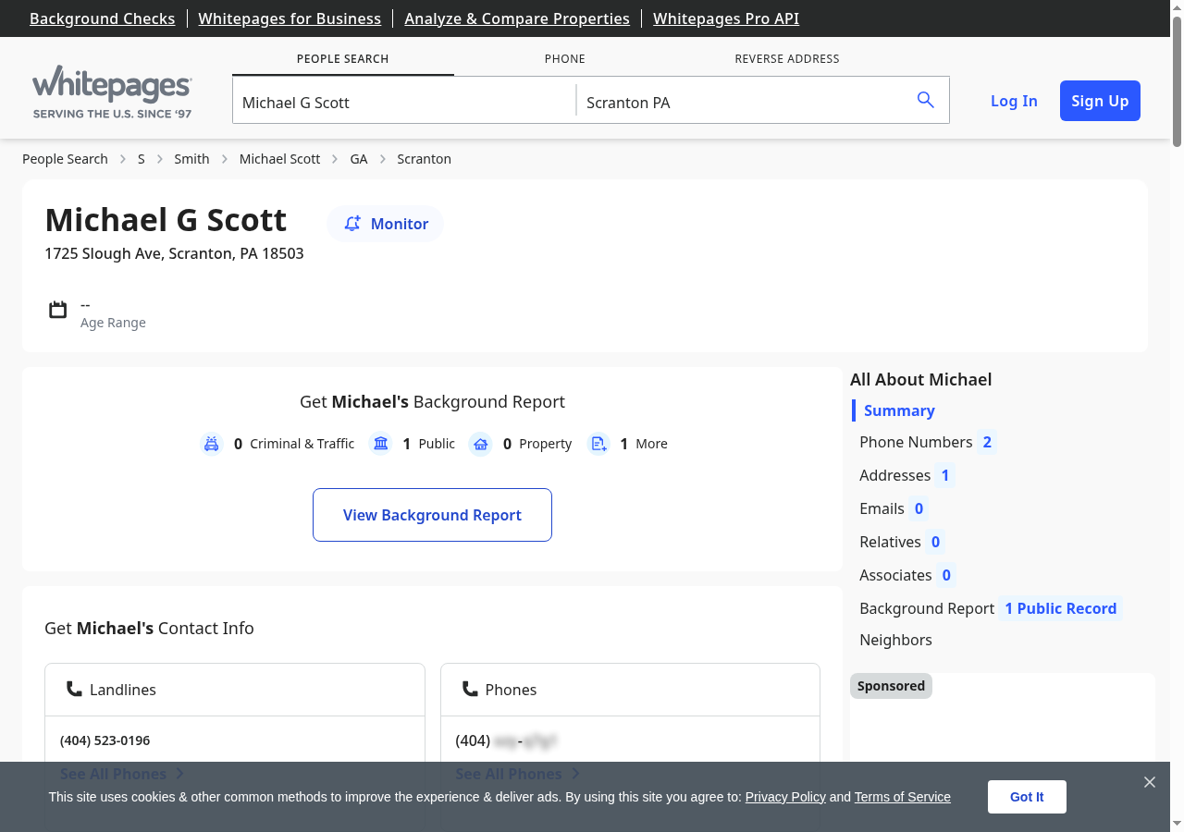Switch to the PHONE search tab
The image size is (1184, 832).
coord(564,58)
